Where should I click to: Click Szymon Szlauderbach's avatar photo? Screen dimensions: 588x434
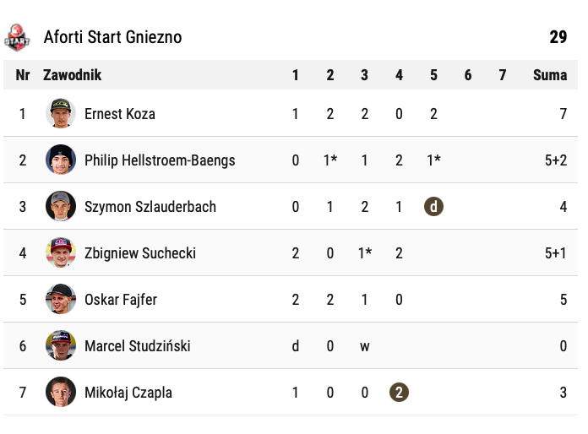coord(61,207)
